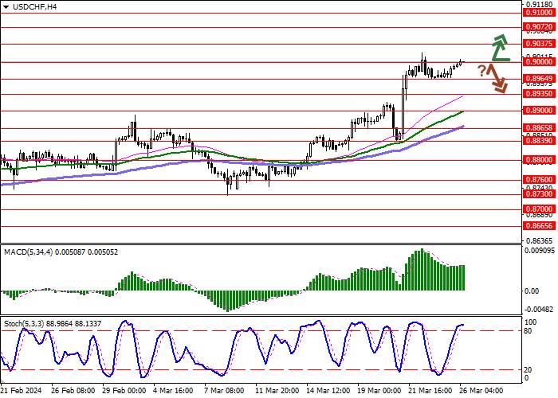Click the 19 Mar 00:00 time axis label

[x=379, y=391]
